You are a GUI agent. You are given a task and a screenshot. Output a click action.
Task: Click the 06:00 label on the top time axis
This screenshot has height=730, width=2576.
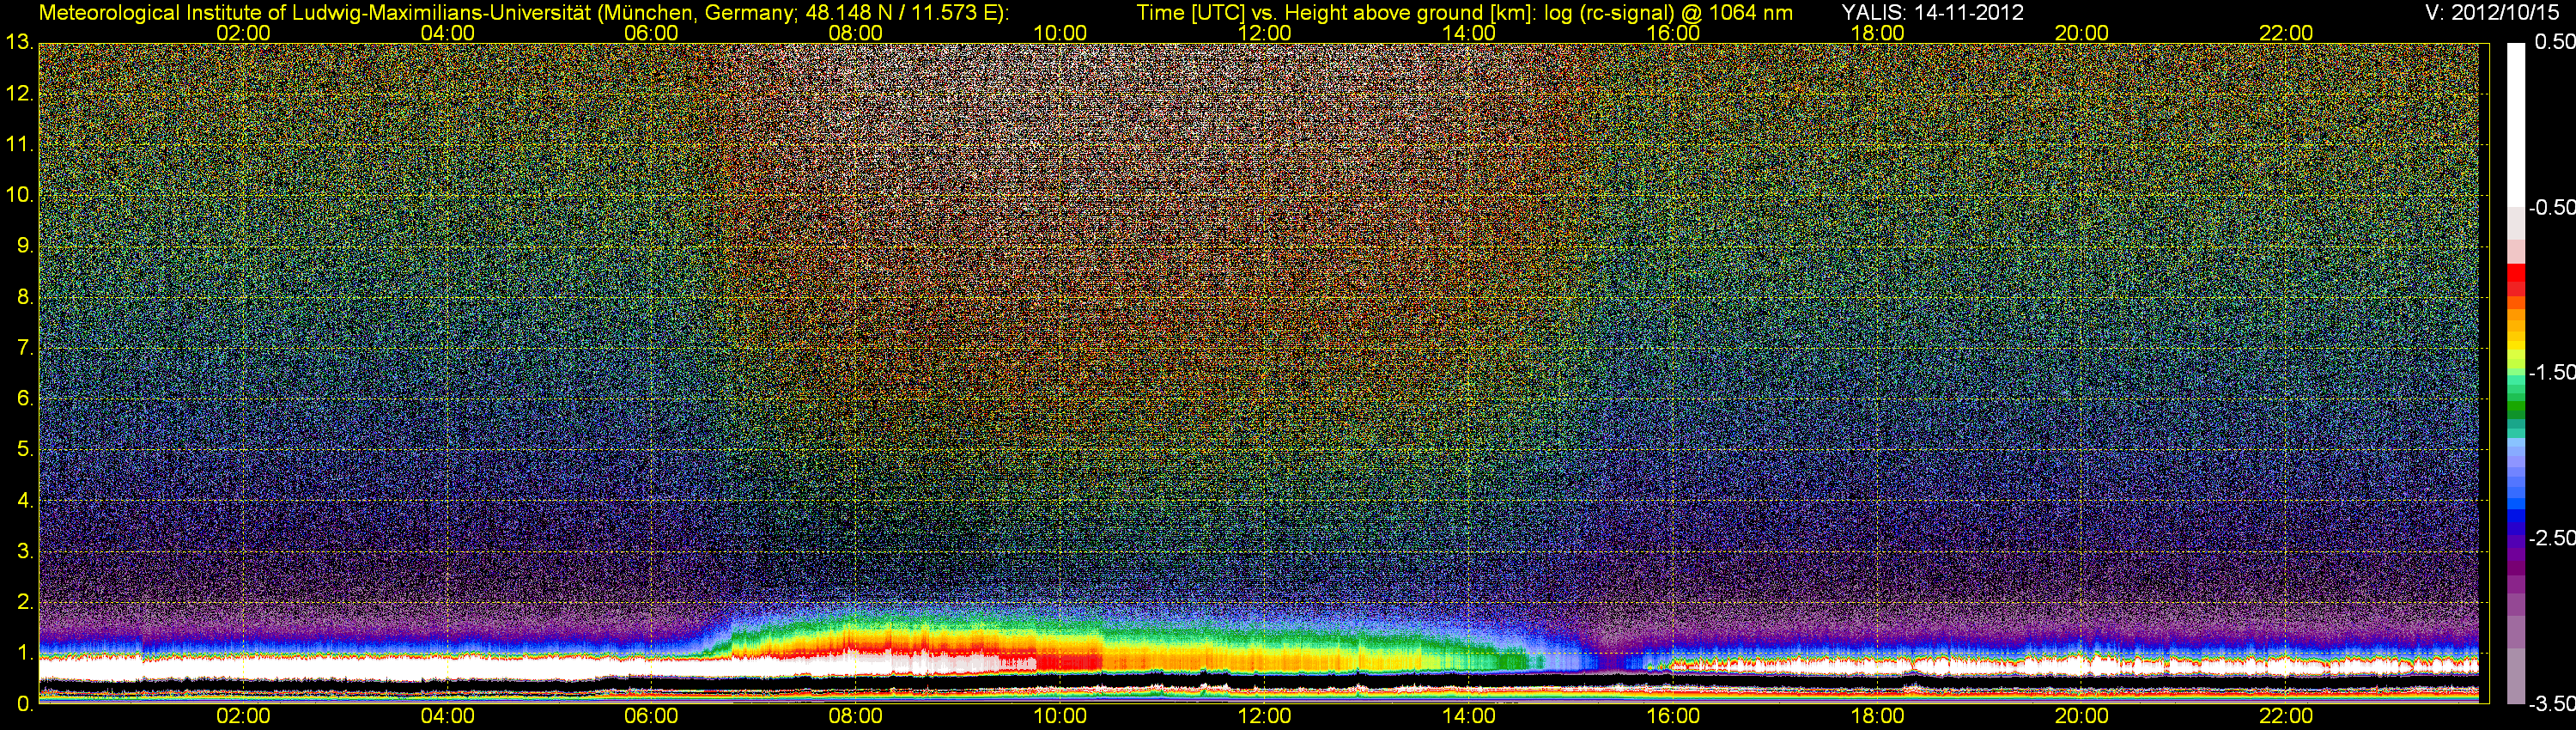pyautogui.click(x=651, y=33)
